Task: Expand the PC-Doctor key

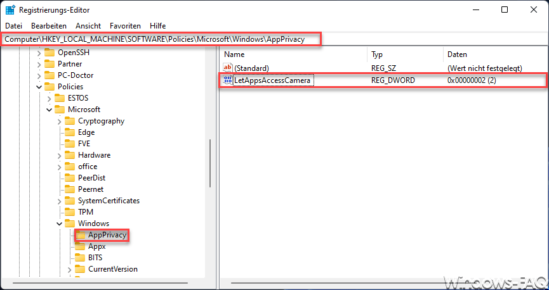Action: tap(39, 75)
